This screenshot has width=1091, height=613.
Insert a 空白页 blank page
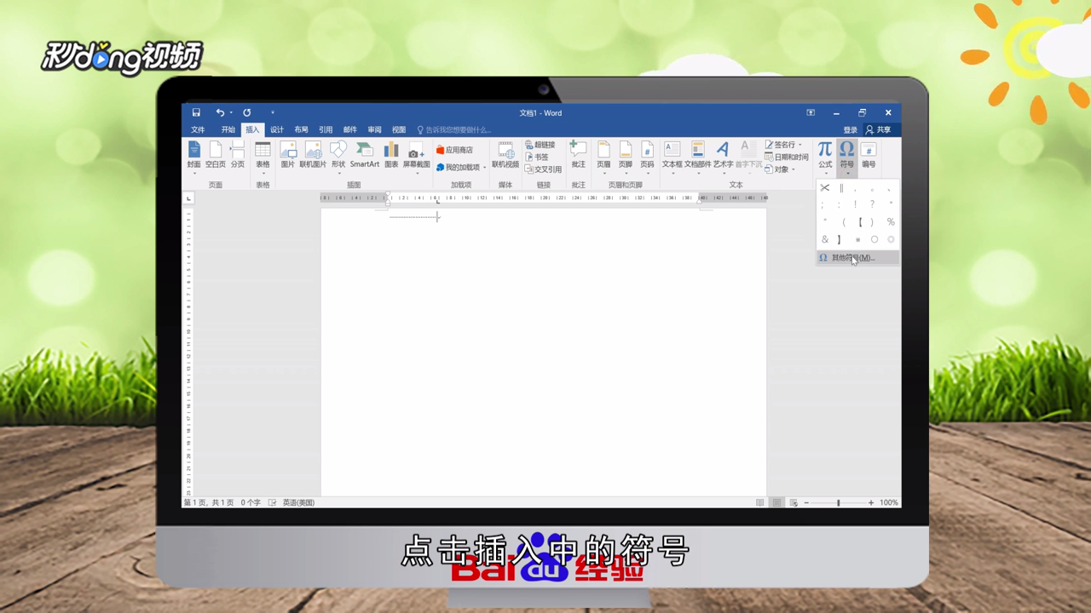216,155
